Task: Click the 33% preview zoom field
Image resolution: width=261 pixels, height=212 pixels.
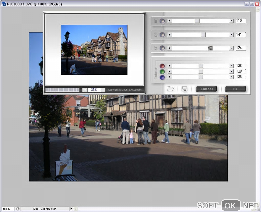Action: coord(94,90)
